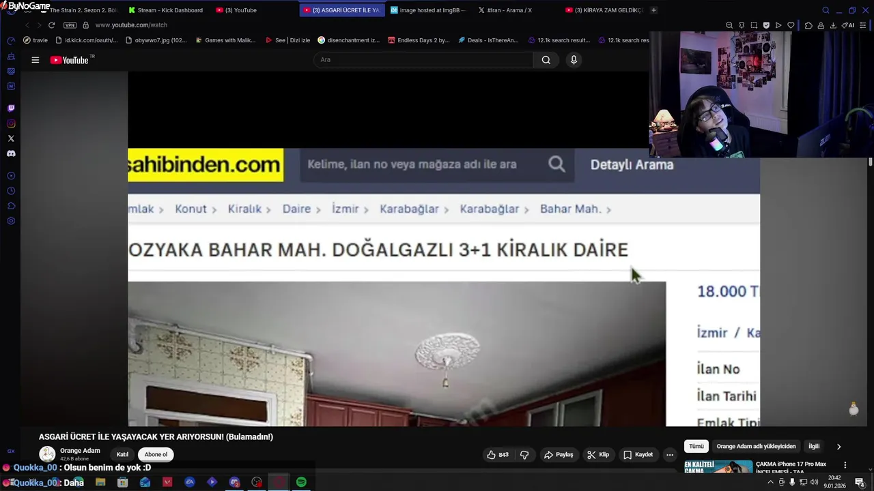Click the Katıl join button
Viewport: 874px width, 491px height.
tap(122, 455)
